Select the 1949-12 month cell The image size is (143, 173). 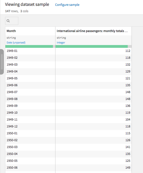[x=30, y=126]
